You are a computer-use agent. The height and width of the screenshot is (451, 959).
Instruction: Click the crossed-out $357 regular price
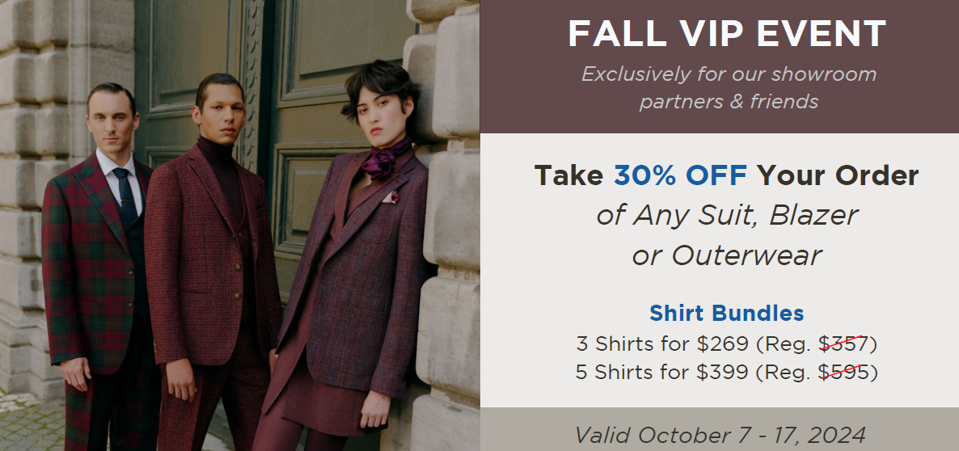coord(844,344)
